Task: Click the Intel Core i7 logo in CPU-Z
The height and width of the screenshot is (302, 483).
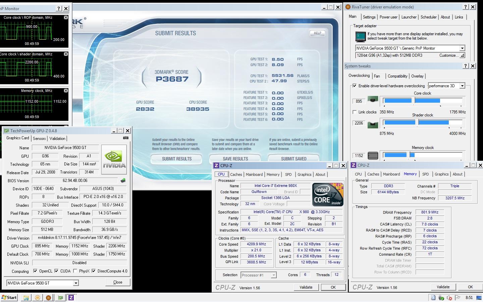Action: 328,195
